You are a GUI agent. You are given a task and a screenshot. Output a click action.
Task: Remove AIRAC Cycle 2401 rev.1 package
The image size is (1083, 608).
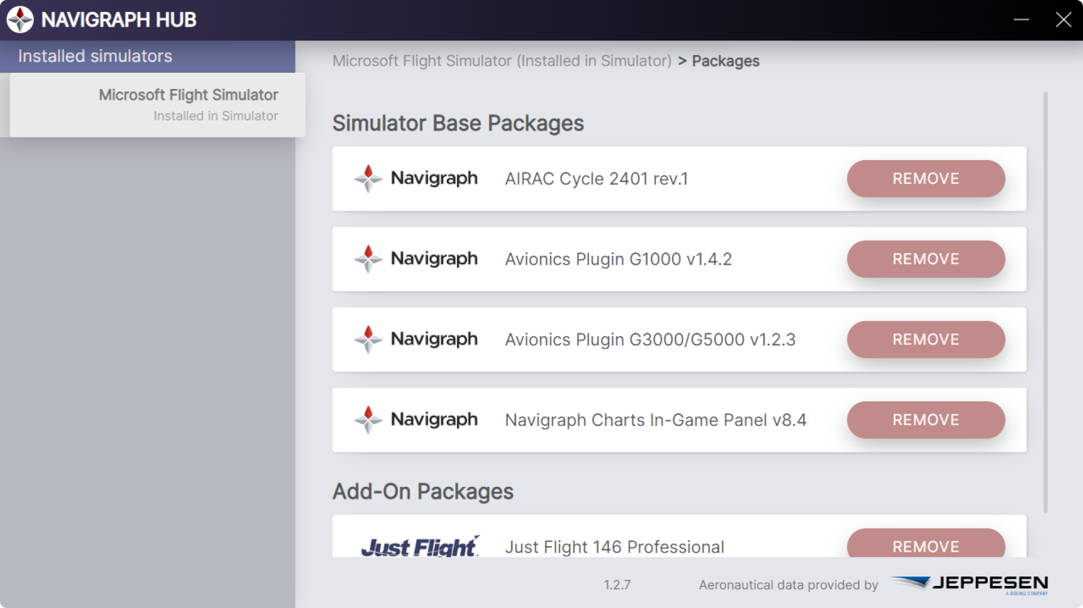coord(926,179)
